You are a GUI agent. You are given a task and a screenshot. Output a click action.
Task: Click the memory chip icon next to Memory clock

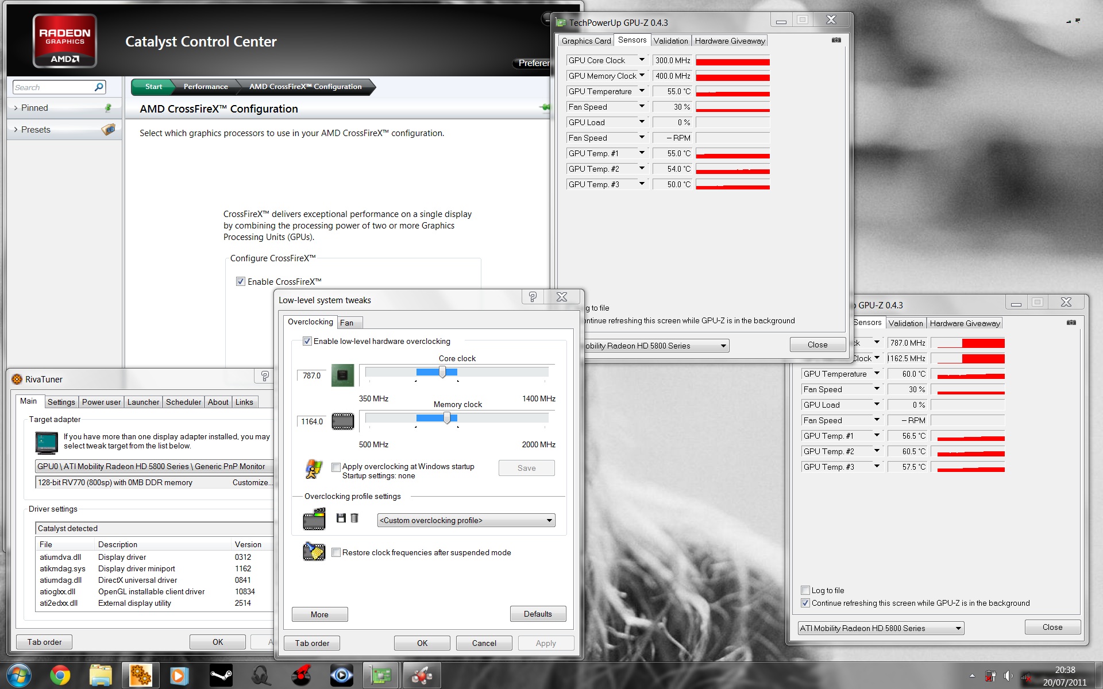(342, 421)
